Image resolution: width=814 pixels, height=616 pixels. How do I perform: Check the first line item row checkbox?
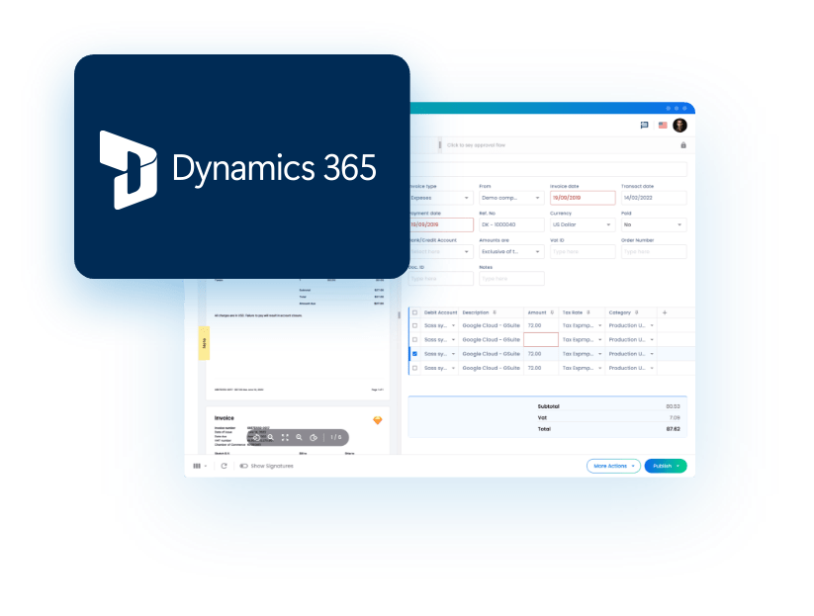(x=414, y=325)
